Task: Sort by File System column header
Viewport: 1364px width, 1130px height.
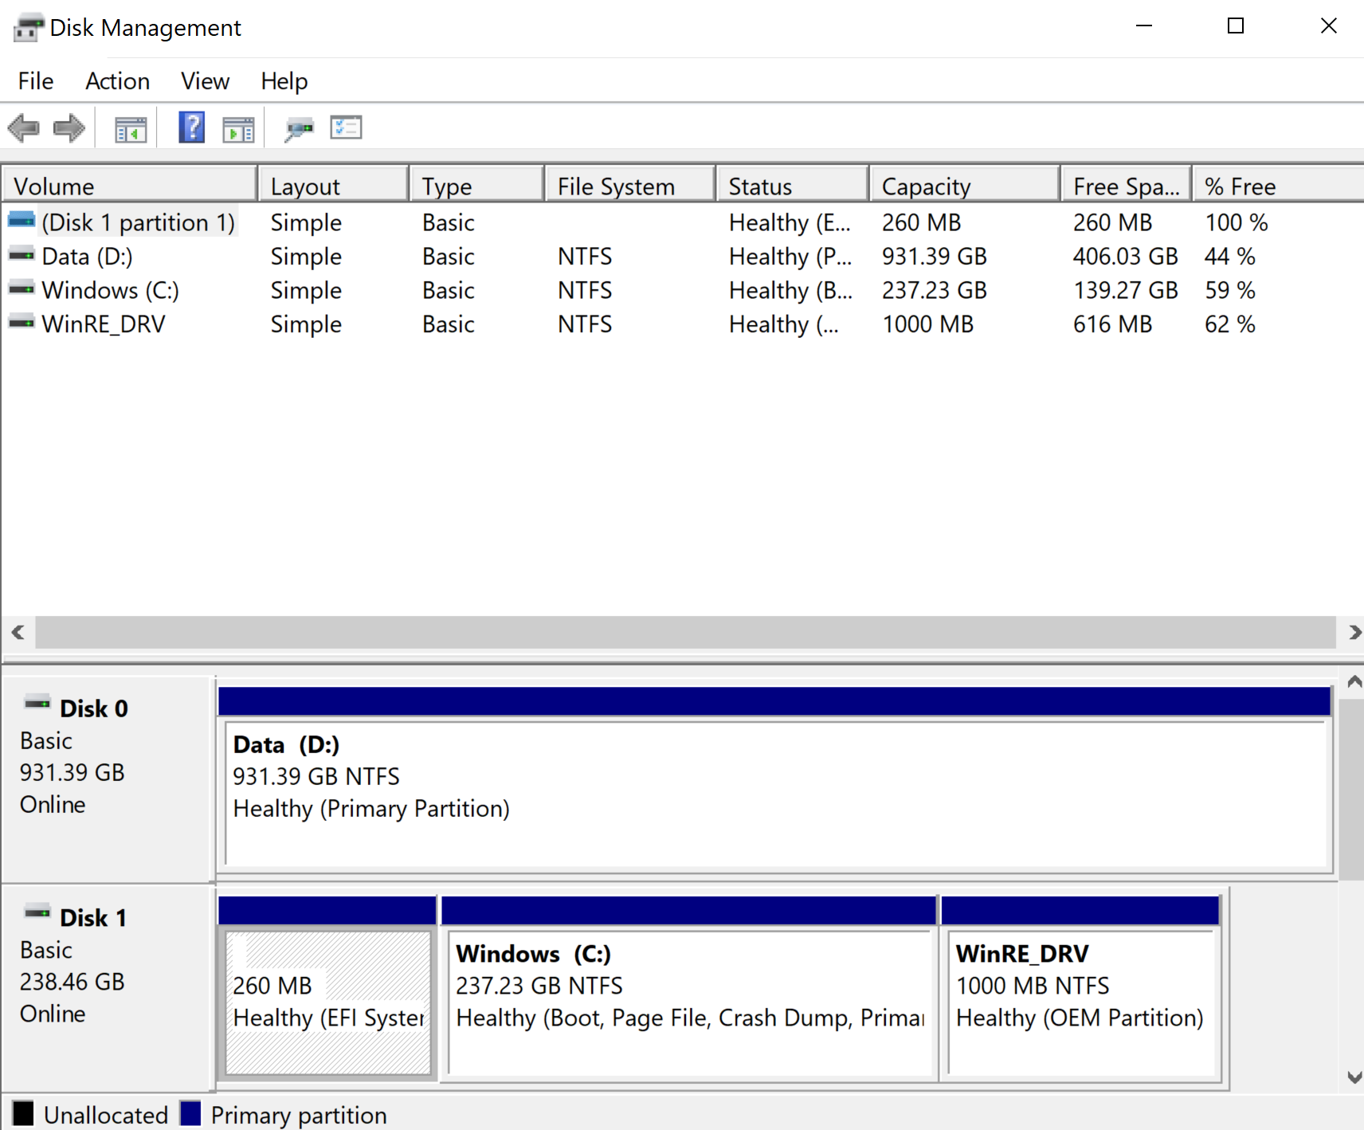Action: [630, 186]
